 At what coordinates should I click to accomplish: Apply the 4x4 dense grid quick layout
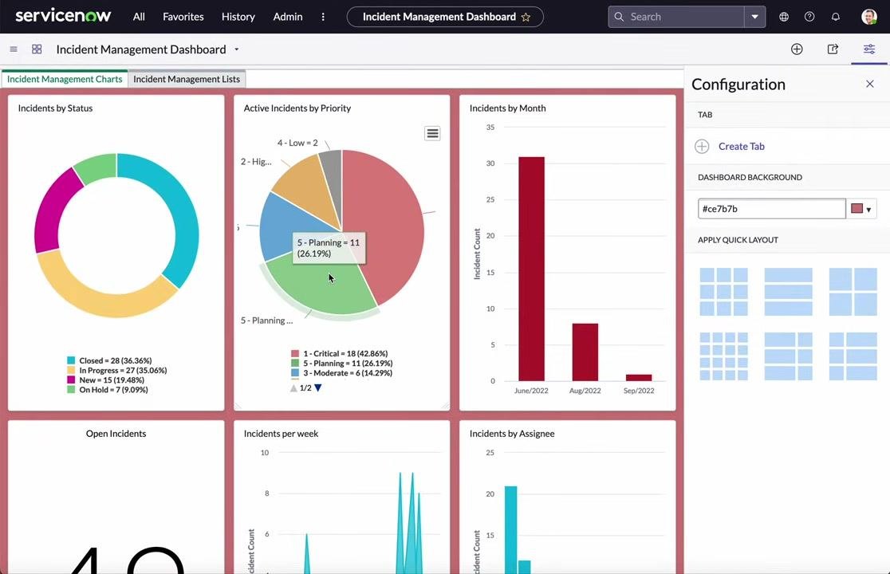click(723, 356)
